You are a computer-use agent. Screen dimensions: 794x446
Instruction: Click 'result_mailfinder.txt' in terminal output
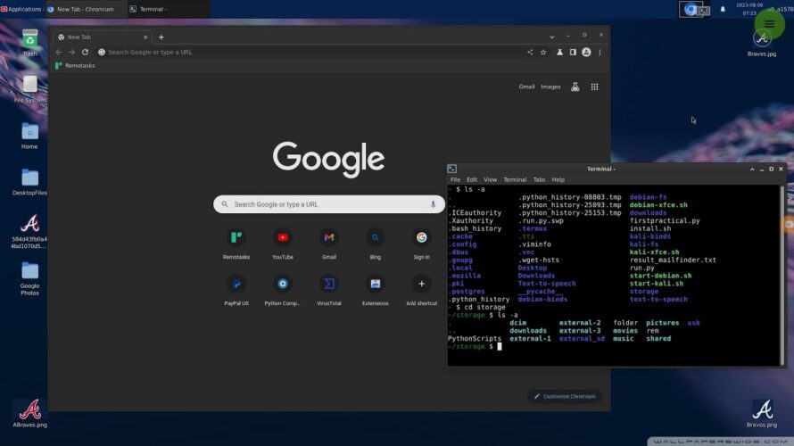pos(673,260)
